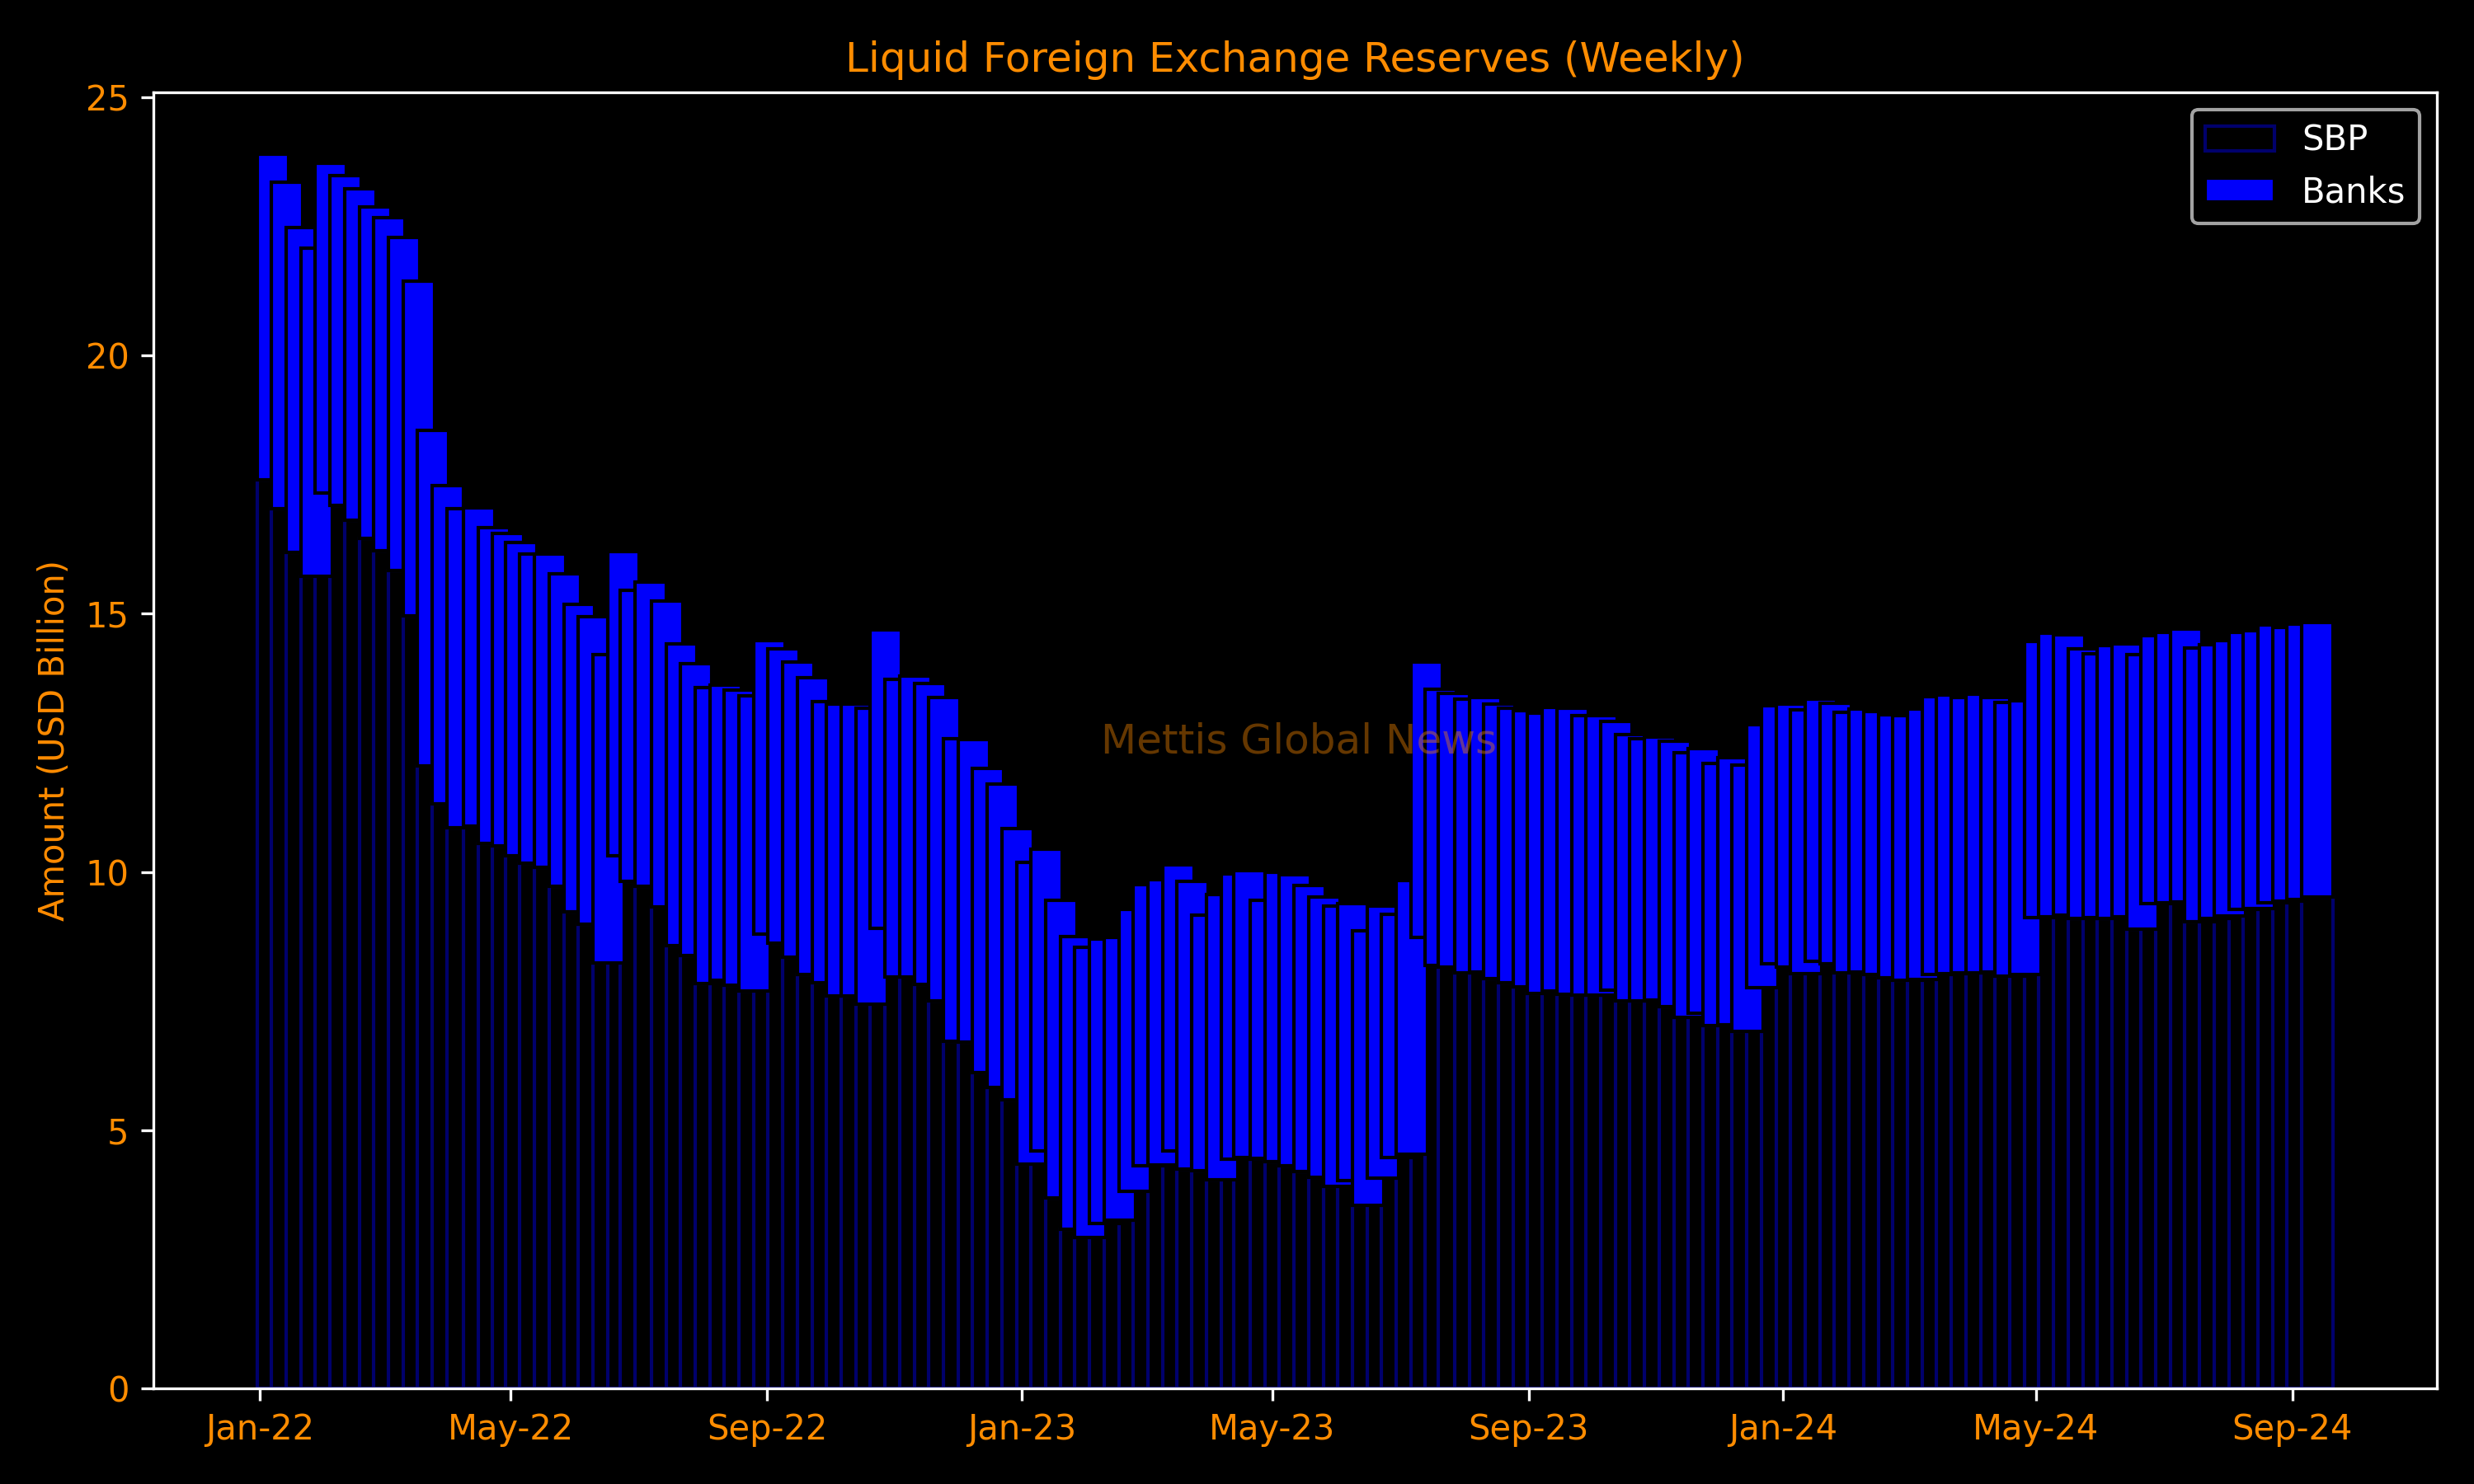Click the 0 y-axis tick label

coord(119,1389)
